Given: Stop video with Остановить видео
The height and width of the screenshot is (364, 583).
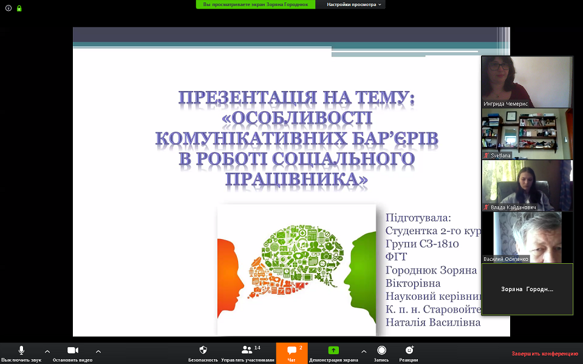Looking at the screenshot, I should click(x=72, y=354).
